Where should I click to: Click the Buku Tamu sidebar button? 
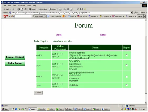(15, 63)
